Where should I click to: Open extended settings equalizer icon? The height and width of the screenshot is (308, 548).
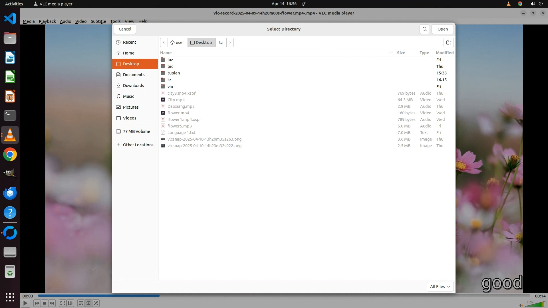70,303
